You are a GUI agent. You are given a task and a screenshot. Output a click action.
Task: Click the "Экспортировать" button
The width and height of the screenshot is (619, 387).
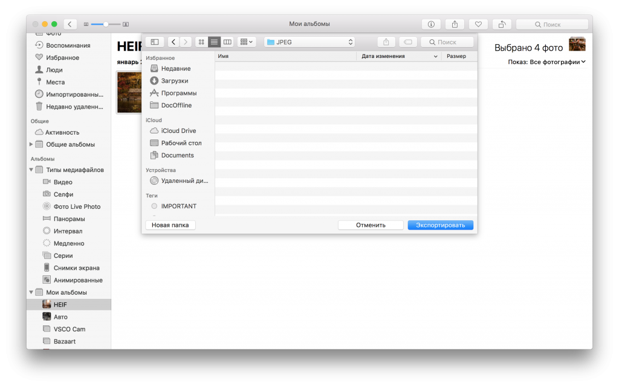click(x=440, y=225)
